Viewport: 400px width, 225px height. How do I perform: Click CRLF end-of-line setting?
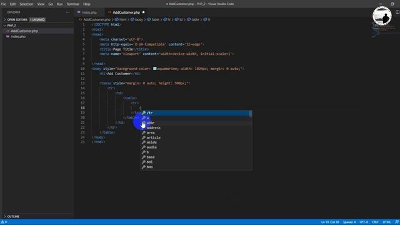(375, 222)
